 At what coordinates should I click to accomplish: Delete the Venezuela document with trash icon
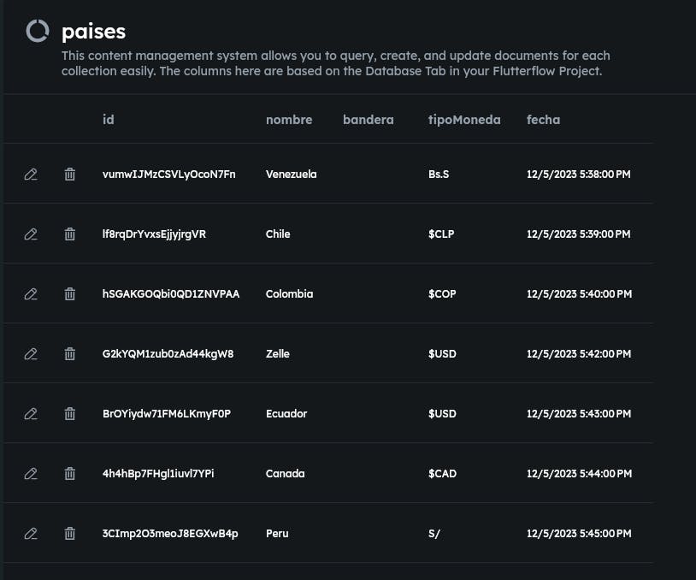coord(69,175)
